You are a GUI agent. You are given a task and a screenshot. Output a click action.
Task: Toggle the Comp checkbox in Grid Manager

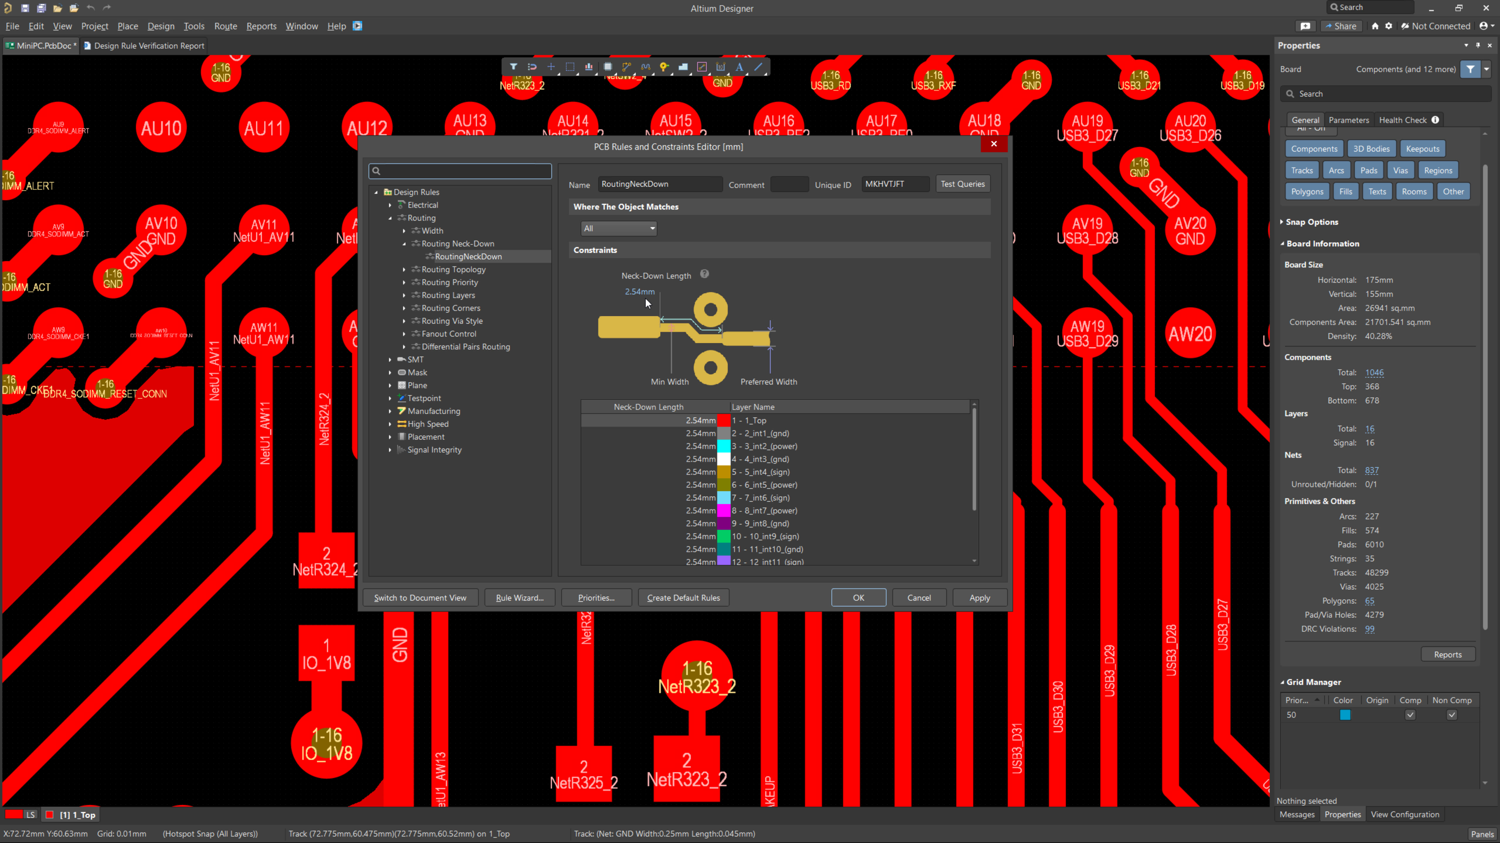tap(1410, 715)
